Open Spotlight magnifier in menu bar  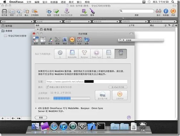coord(172,2)
